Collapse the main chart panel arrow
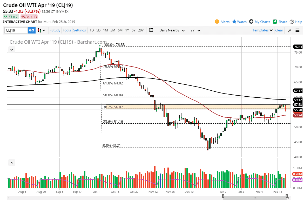Image resolution: width=304 pixels, height=200 pixels. coord(11,49)
